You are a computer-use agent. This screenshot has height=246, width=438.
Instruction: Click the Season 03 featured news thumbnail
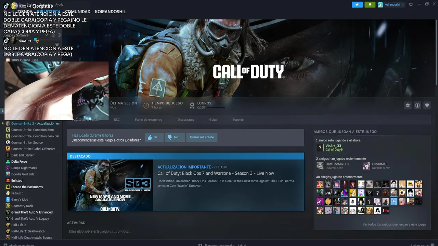click(x=110, y=185)
